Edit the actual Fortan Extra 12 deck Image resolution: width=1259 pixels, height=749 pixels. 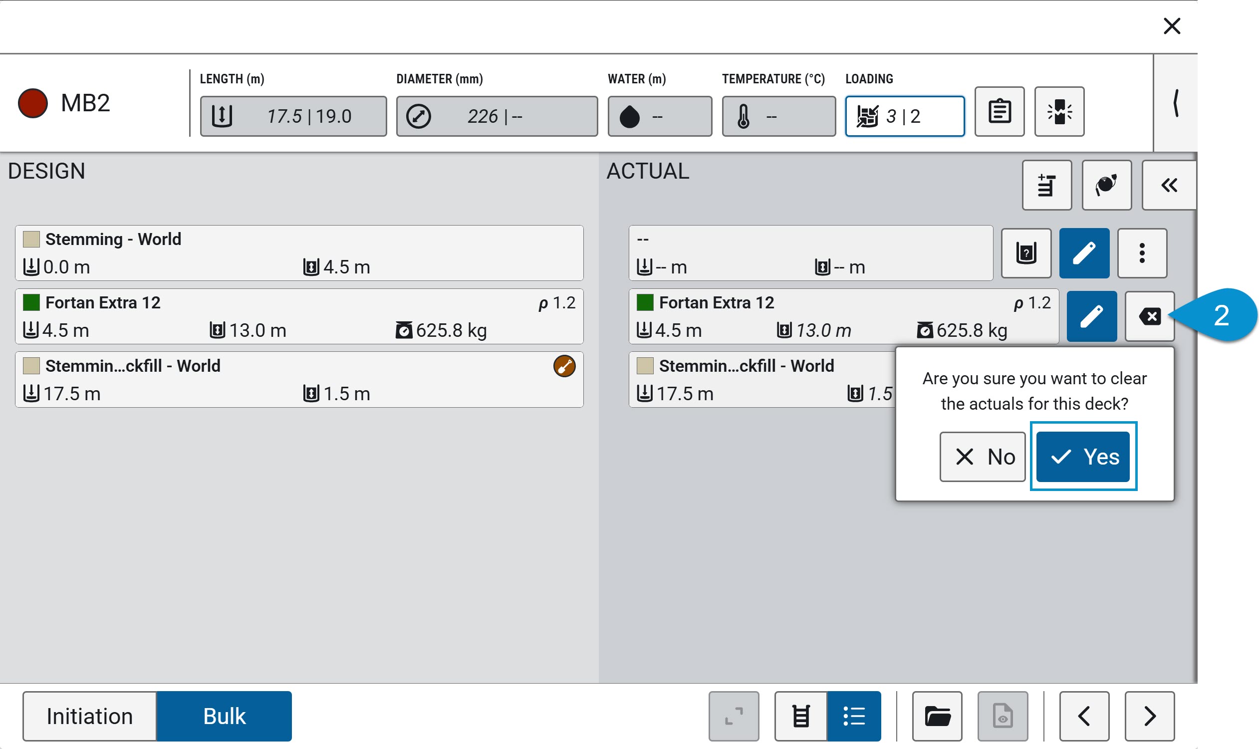tap(1091, 316)
